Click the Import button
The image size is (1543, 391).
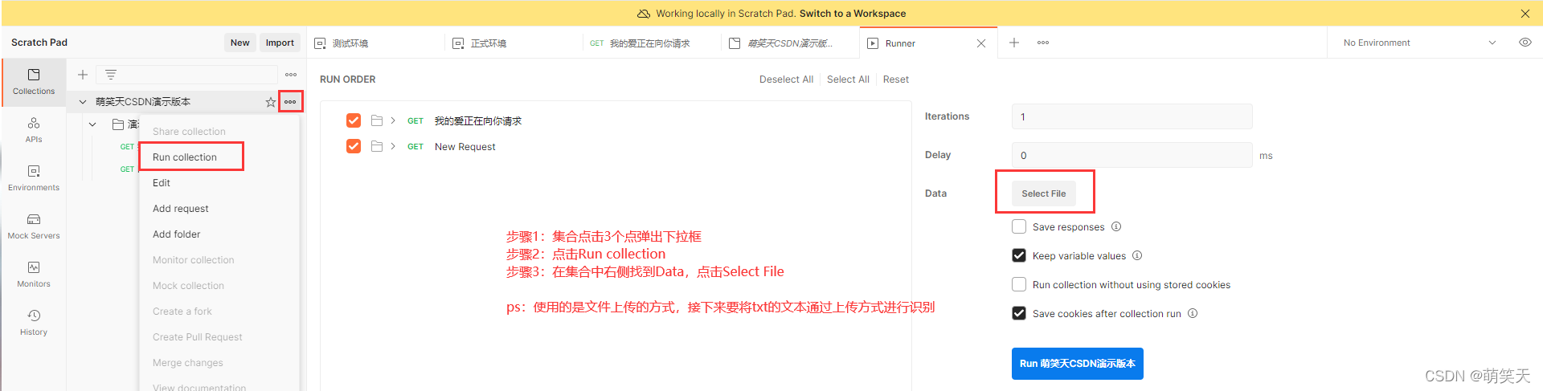[280, 43]
